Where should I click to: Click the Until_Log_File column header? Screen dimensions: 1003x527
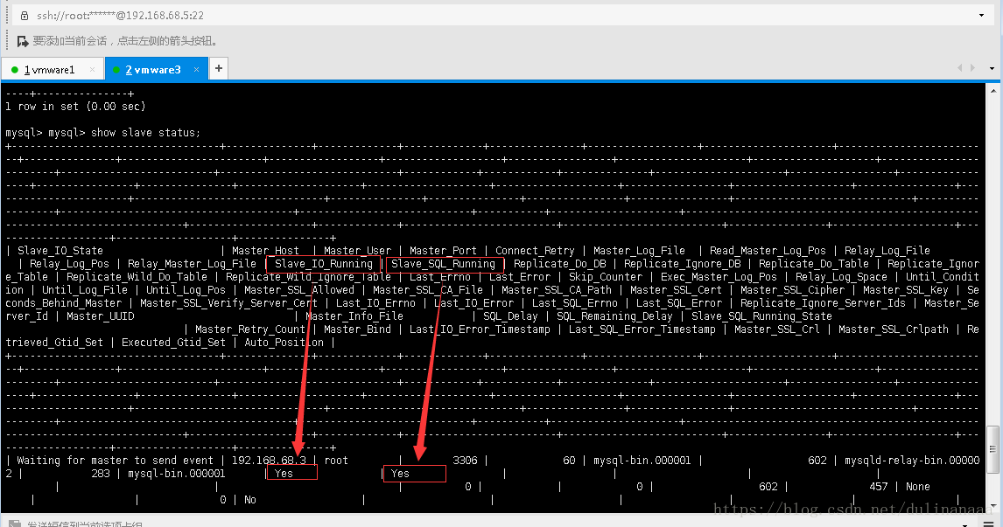coord(84,290)
